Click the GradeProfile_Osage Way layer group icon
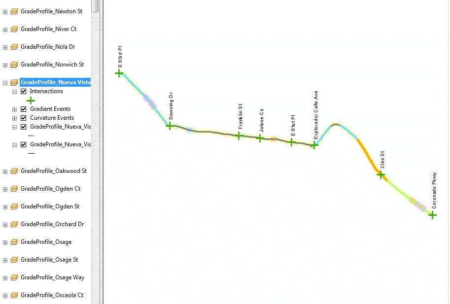This screenshot has height=304, width=450. click(14, 278)
